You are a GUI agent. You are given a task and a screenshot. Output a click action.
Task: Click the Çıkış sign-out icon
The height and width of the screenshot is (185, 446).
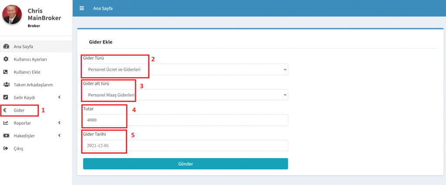click(x=6, y=149)
